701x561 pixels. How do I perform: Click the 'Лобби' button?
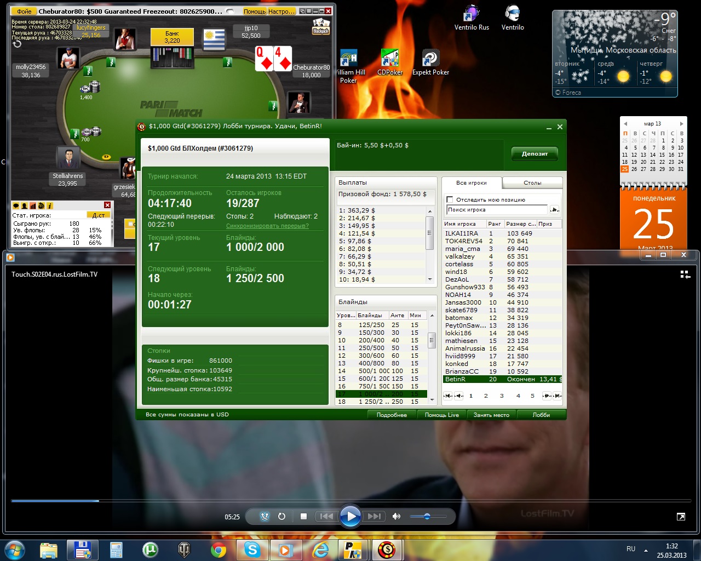click(x=541, y=415)
